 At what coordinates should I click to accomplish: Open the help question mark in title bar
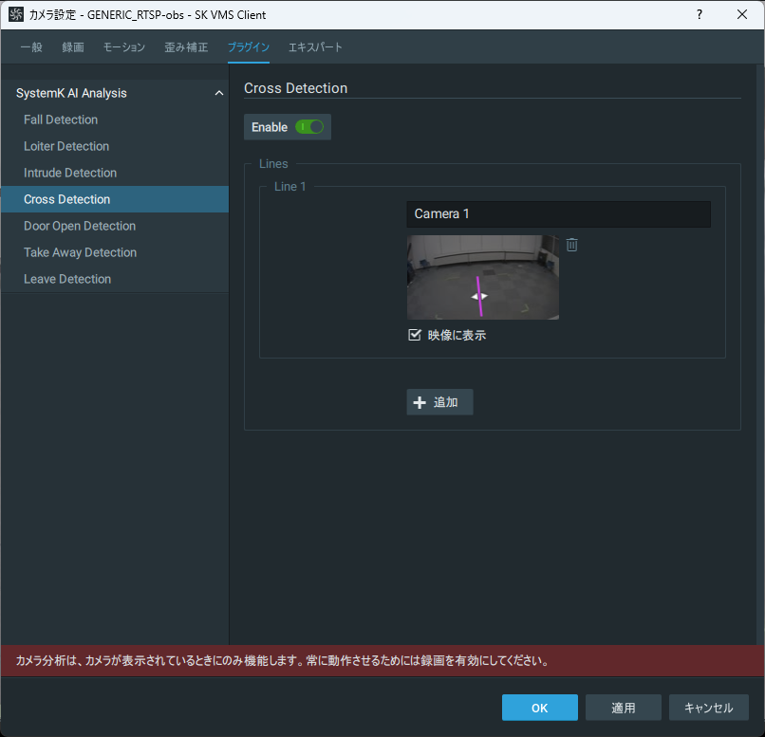[700, 14]
